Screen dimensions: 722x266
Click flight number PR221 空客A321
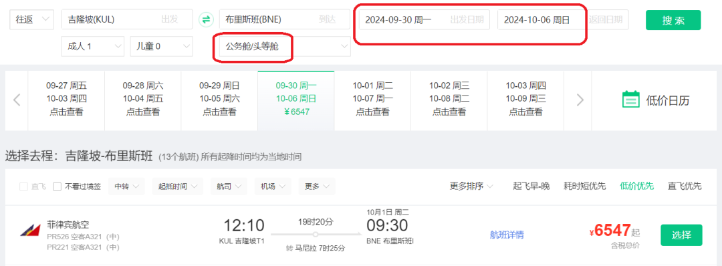(84, 247)
